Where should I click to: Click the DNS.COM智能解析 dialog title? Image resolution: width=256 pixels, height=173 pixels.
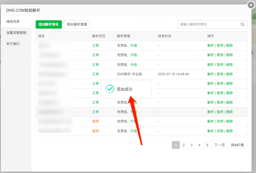click(x=23, y=10)
